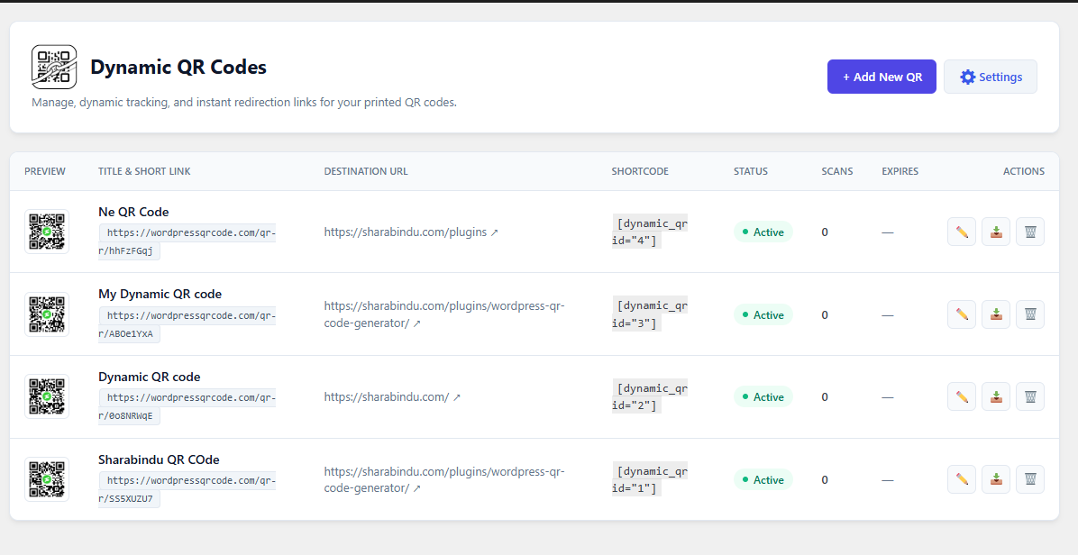This screenshot has width=1078, height=555.
Task: Click the Active badge for Sharabindu QR COde
Action: click(x=763, y=479)
